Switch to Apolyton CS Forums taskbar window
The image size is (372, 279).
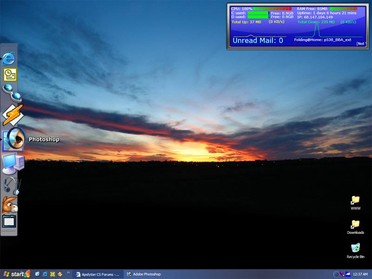click(98, 274)
